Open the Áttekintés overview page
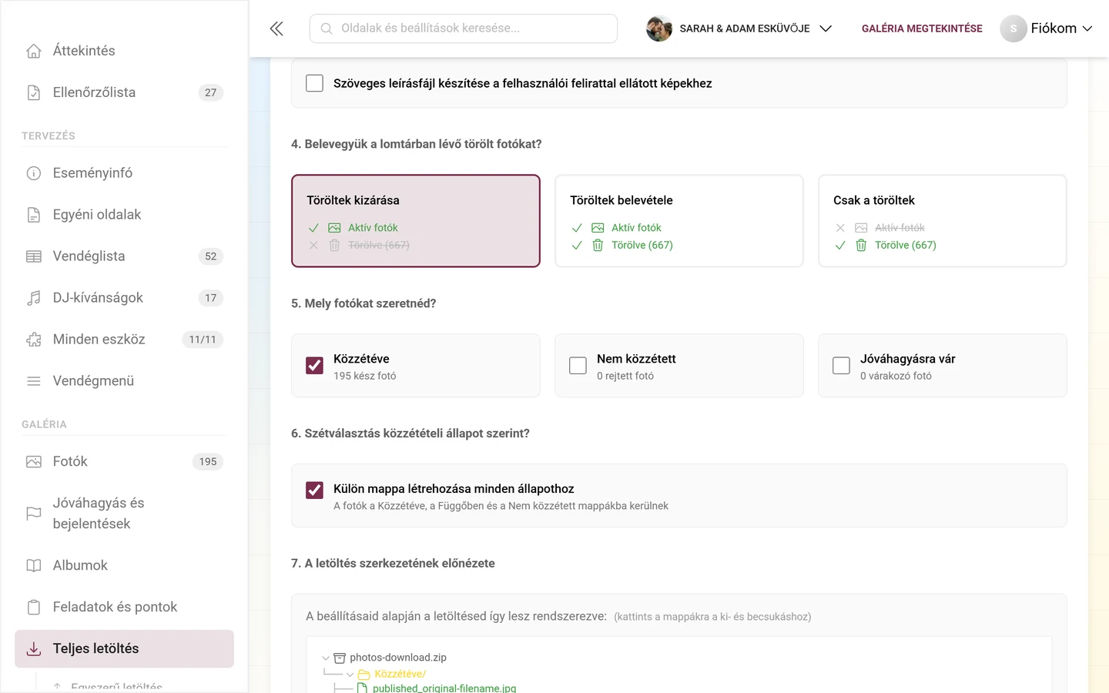1109x693 pixels. pos(124,51)
